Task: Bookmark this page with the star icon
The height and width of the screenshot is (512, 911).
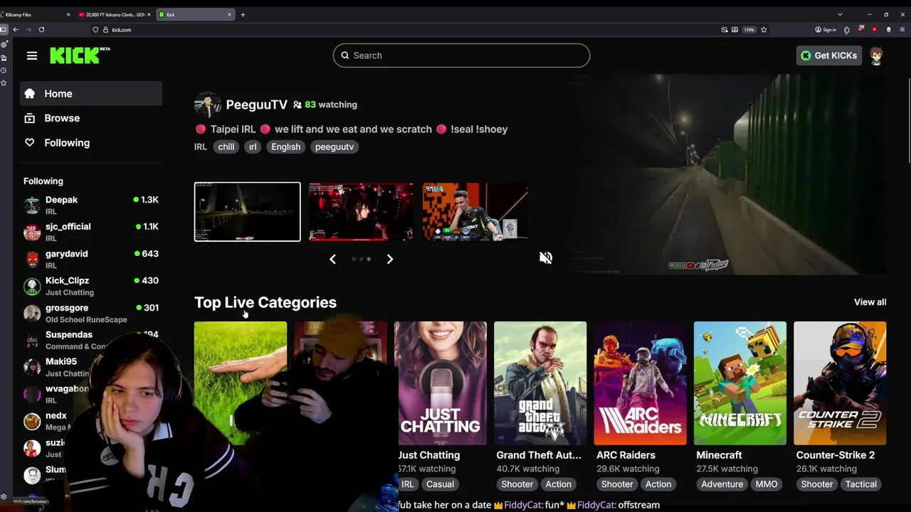Action: click(764, 30)
